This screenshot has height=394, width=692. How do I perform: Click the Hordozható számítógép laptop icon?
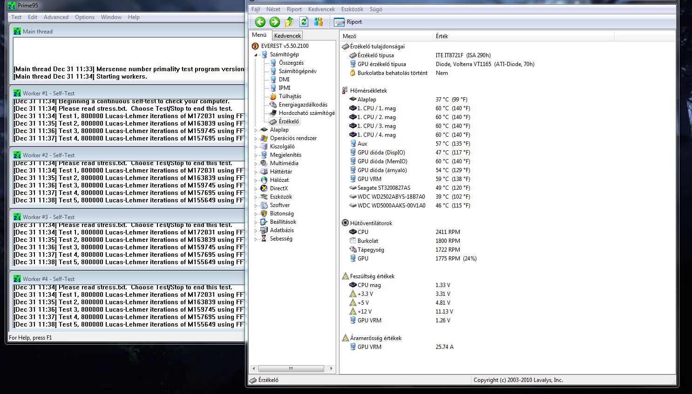[273, 113]
